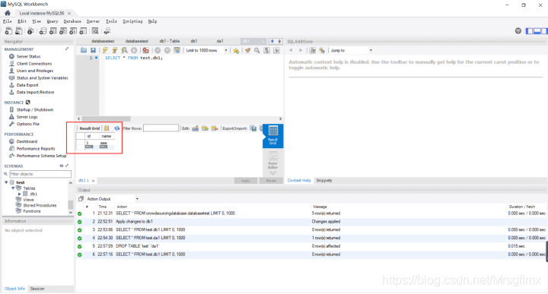The width and height of the screenshot is (548, 294).
Task: Toggle the right sidebar panel visibility
Action: coord(544,31)
